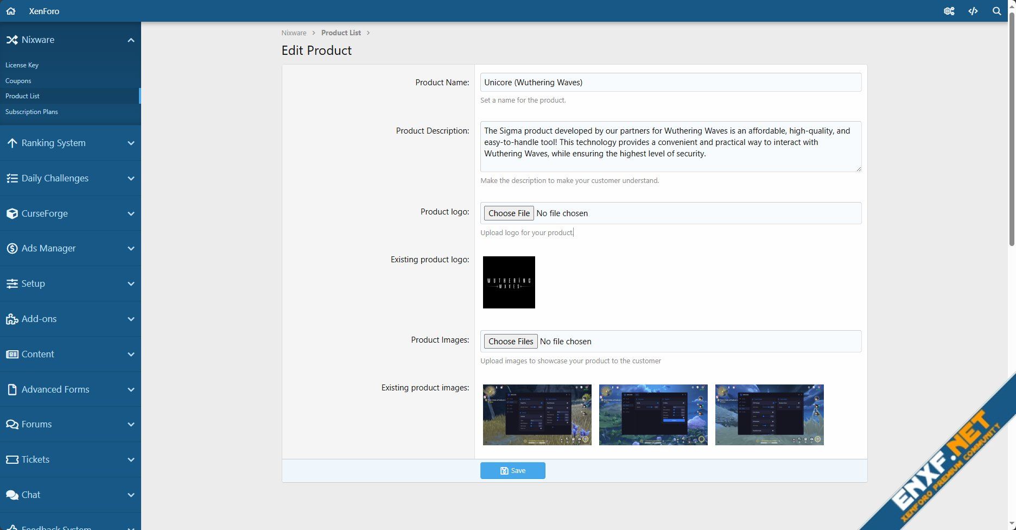
Task: Open the code brackets icon in header
Action: pyautogui.click(x=973, y=11)
